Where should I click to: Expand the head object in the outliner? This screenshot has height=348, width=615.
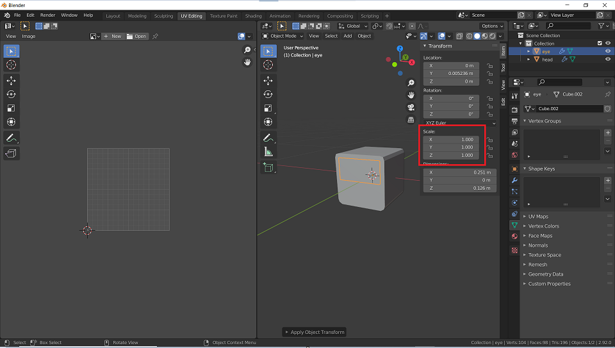point(529,59)
